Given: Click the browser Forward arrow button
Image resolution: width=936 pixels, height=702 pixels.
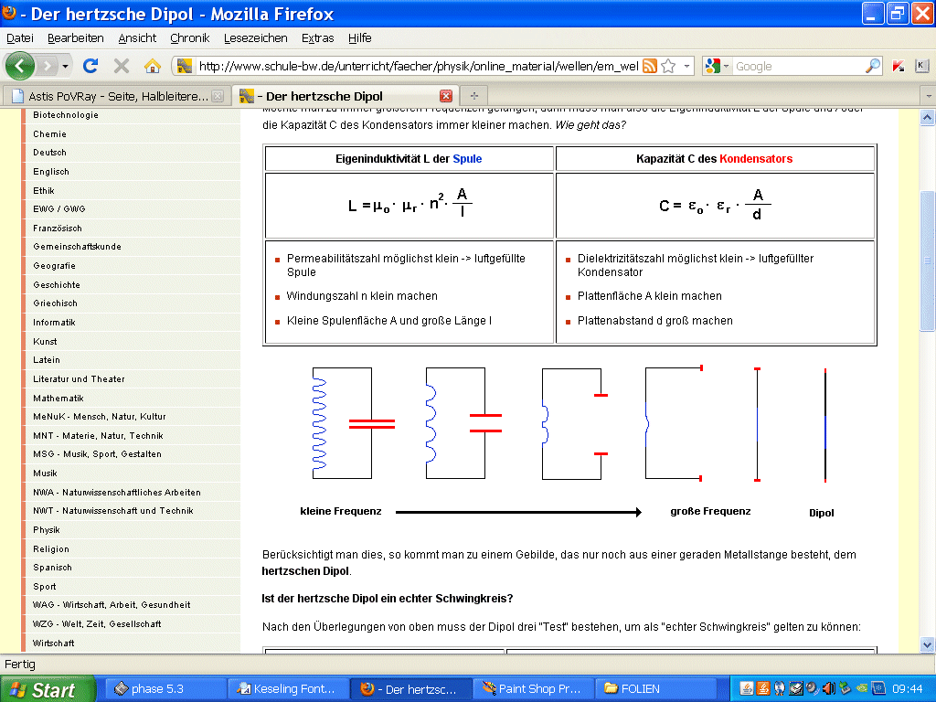Looking at the screenshot, I should (48, 66).
